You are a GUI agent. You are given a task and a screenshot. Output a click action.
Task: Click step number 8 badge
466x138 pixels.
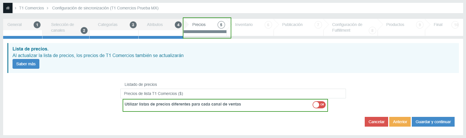[372, 31]
